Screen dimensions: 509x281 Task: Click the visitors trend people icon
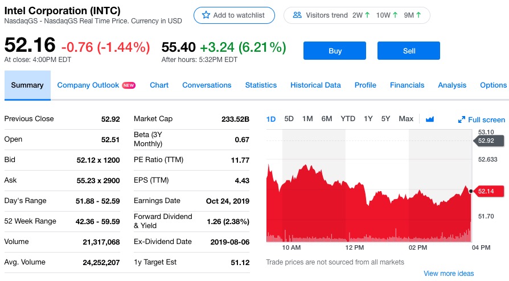click(x=297, y=15)
